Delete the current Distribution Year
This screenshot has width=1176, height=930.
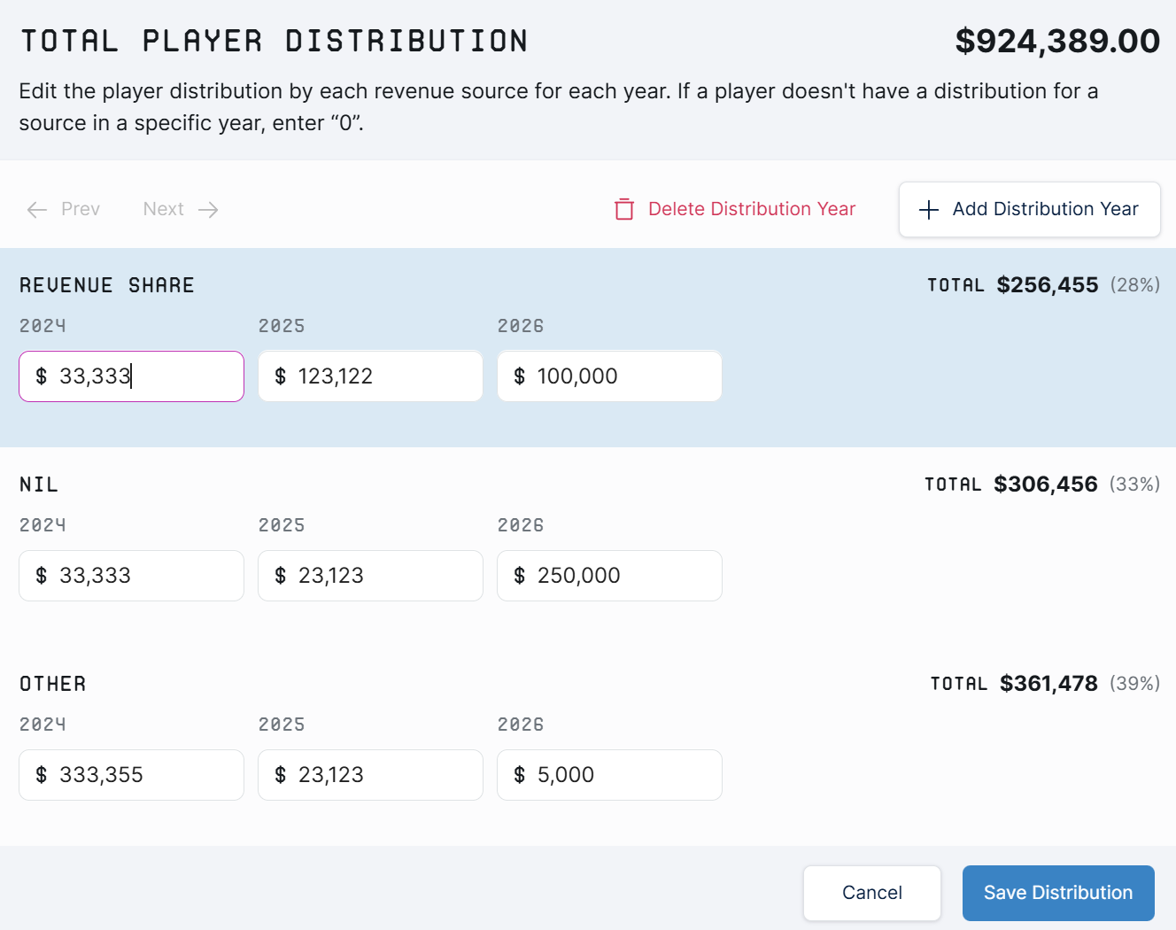735,209
